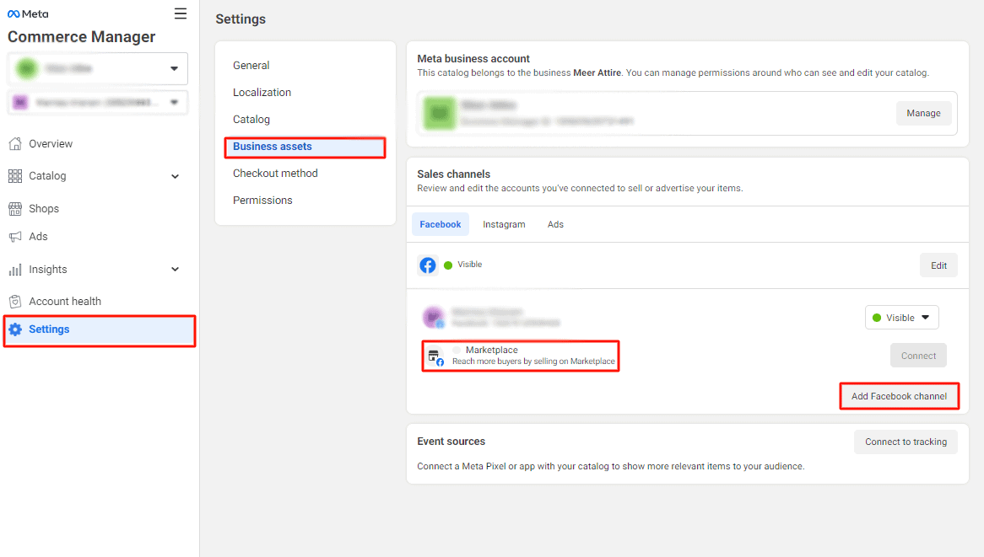
Task: Select Checkout method in settings menu
Action: pyautogui.click(x=275, y=173)
